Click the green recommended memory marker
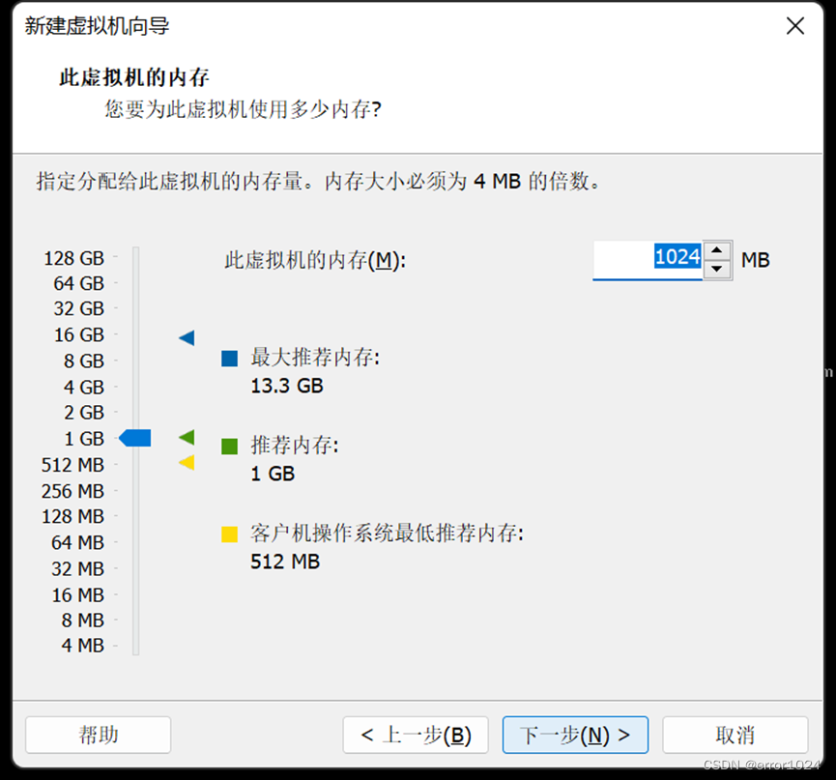This screenshot has width=836, height=780. (x=187, y=438)
